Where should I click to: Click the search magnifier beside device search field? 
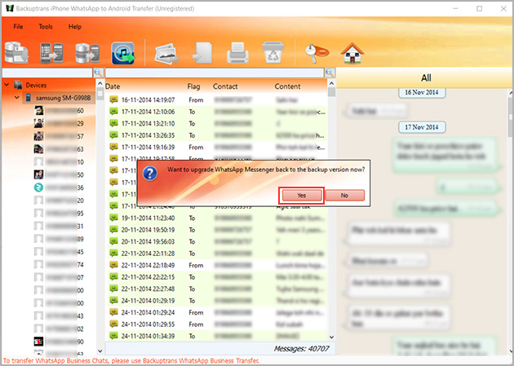[x=99, y=73]
